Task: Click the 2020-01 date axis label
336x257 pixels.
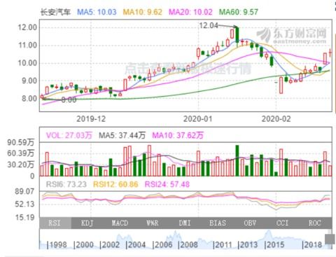Action: (x=198, y=119)
